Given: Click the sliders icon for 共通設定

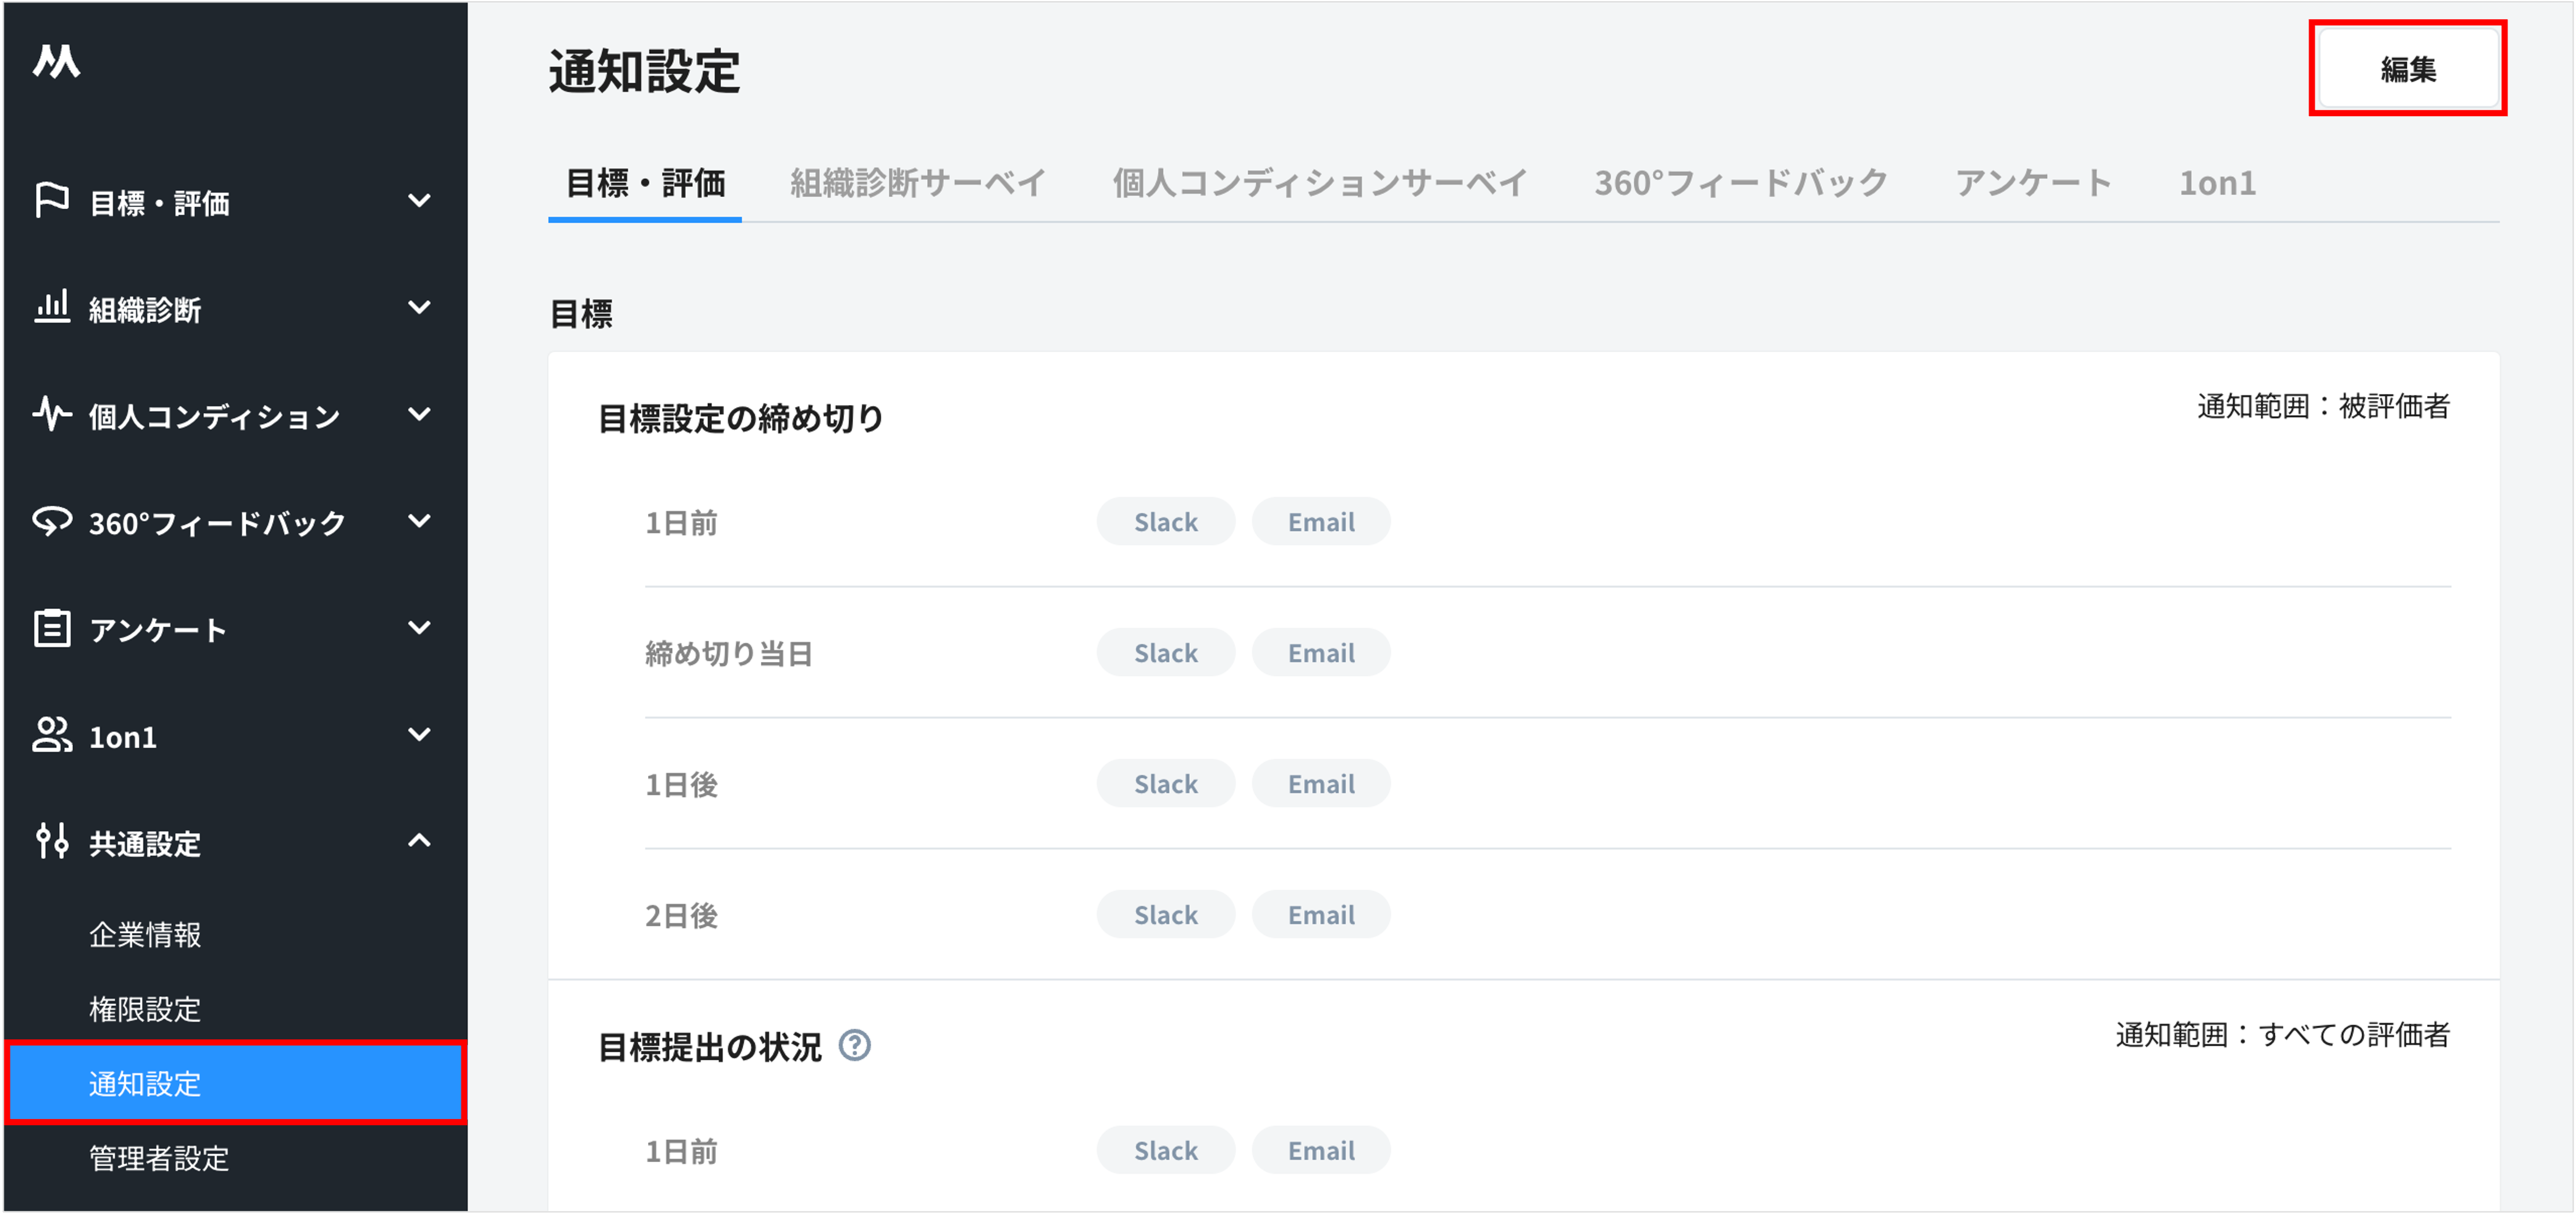Looking at the screenshot, I should 51,841.
